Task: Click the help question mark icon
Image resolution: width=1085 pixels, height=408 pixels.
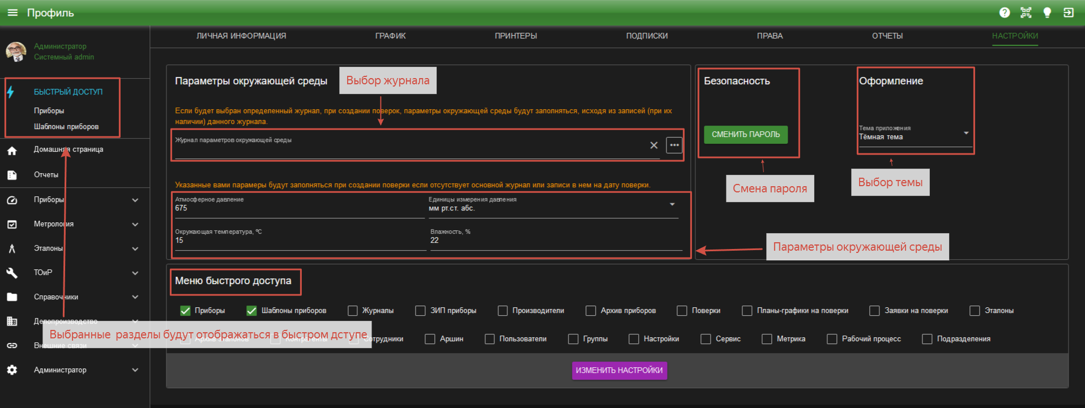Action: (x=1005, y=12)
